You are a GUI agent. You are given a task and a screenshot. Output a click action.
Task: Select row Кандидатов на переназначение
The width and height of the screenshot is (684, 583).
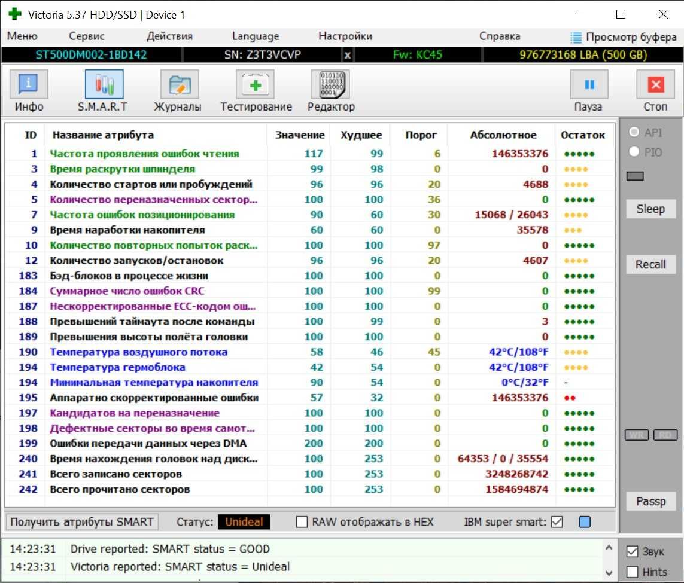(310, 413)
